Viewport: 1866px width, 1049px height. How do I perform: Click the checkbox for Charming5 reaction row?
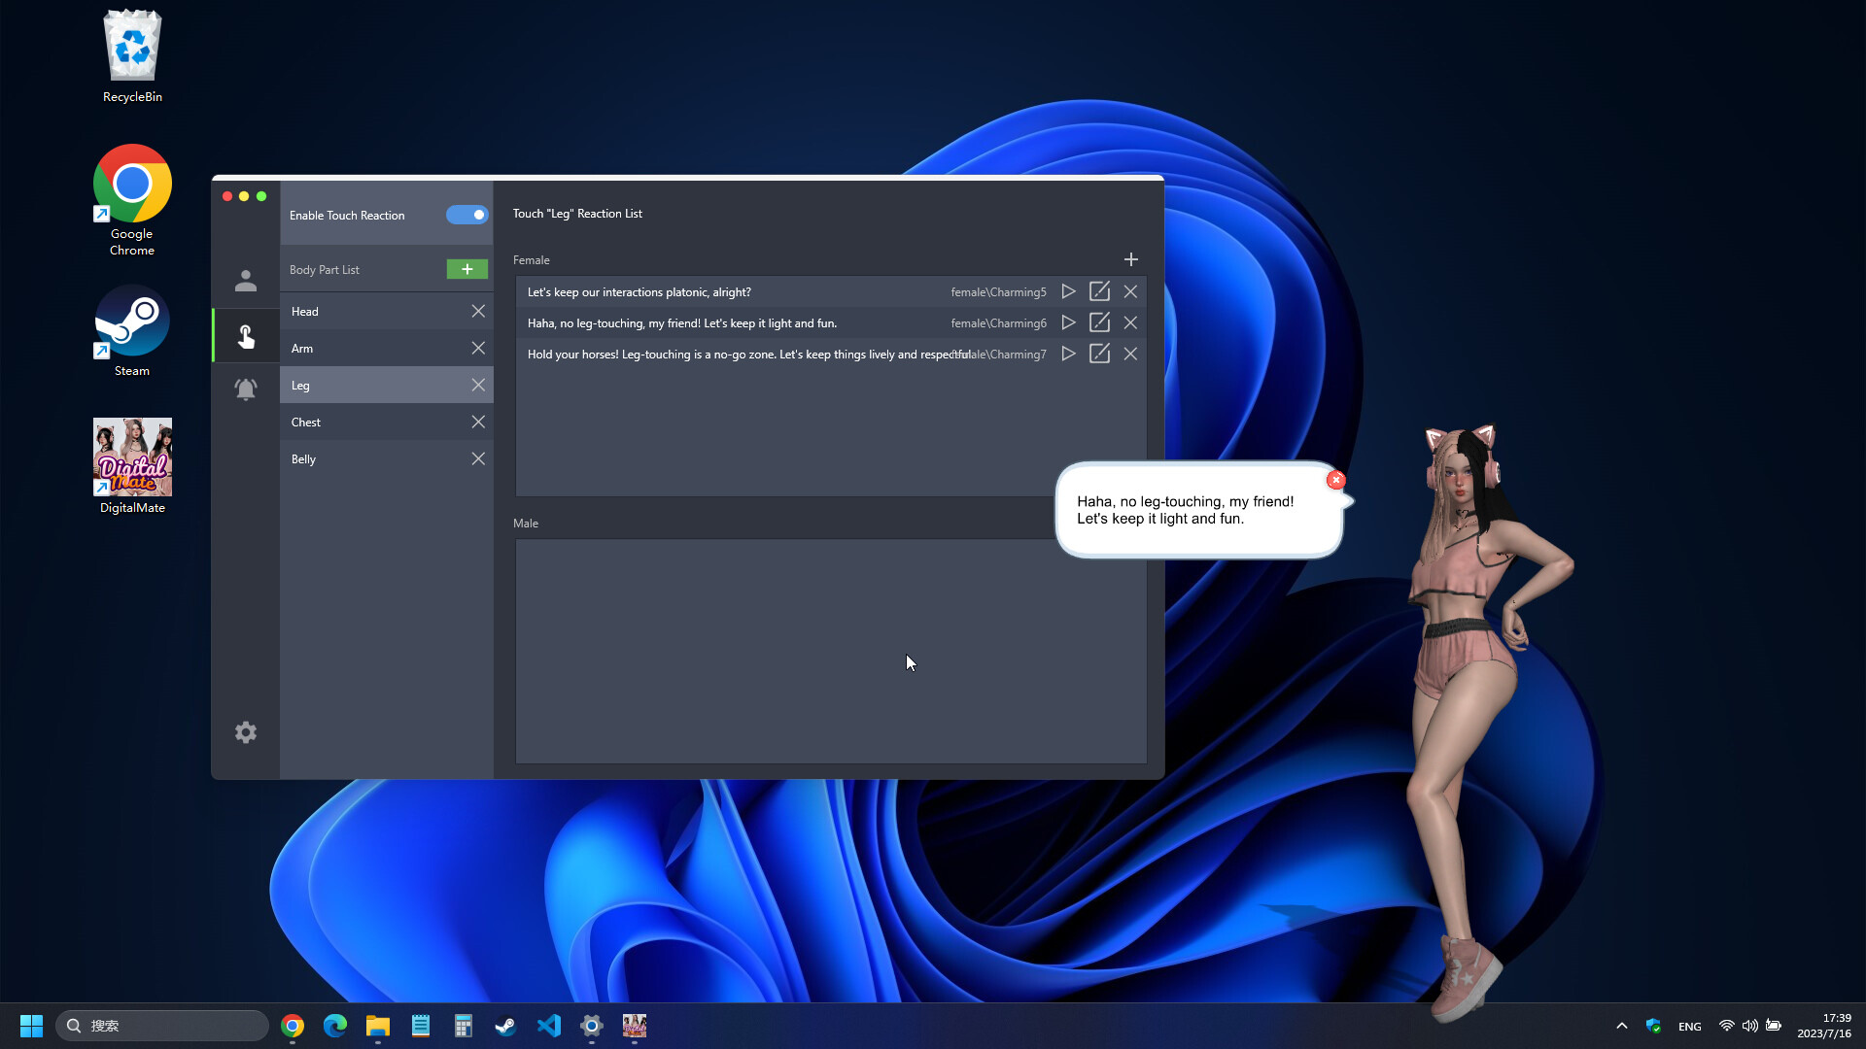point(1098,290)
